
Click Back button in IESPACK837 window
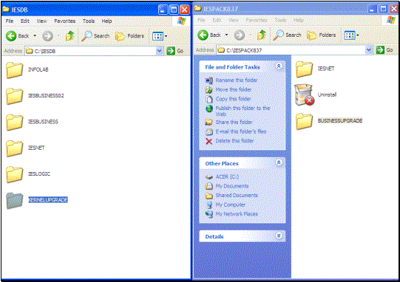pos(209,35)
